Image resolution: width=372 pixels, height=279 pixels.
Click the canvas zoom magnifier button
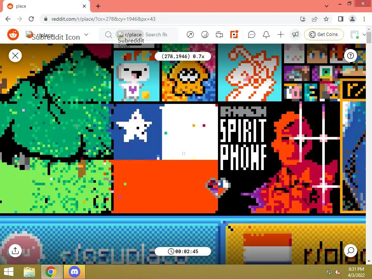coord(351,251)
